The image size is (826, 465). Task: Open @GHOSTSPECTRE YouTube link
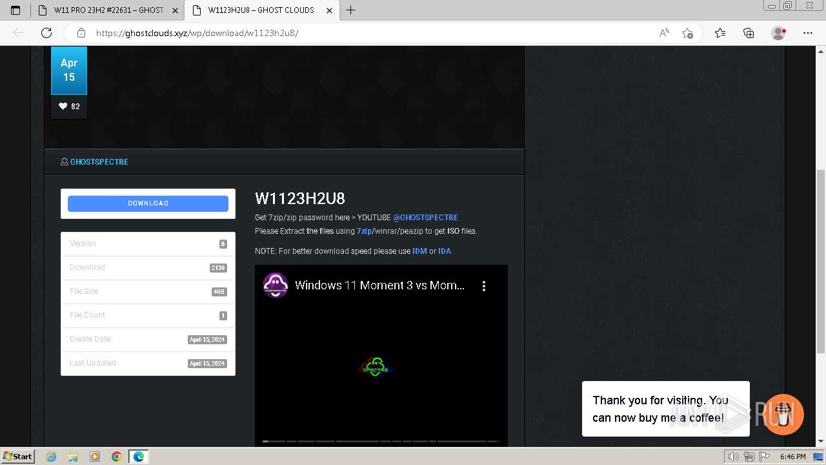[x=425, y=218]
